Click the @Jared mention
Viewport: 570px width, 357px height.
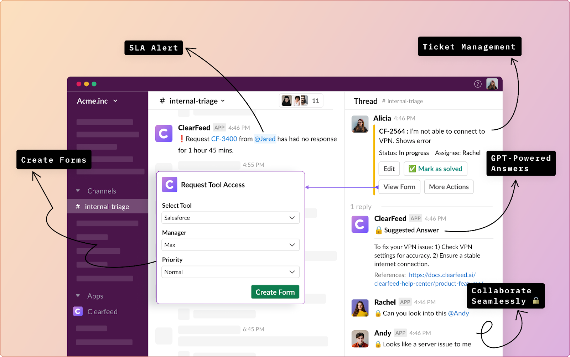click(x=265, y=139)
